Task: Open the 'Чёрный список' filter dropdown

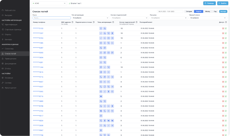Action: 208,18
